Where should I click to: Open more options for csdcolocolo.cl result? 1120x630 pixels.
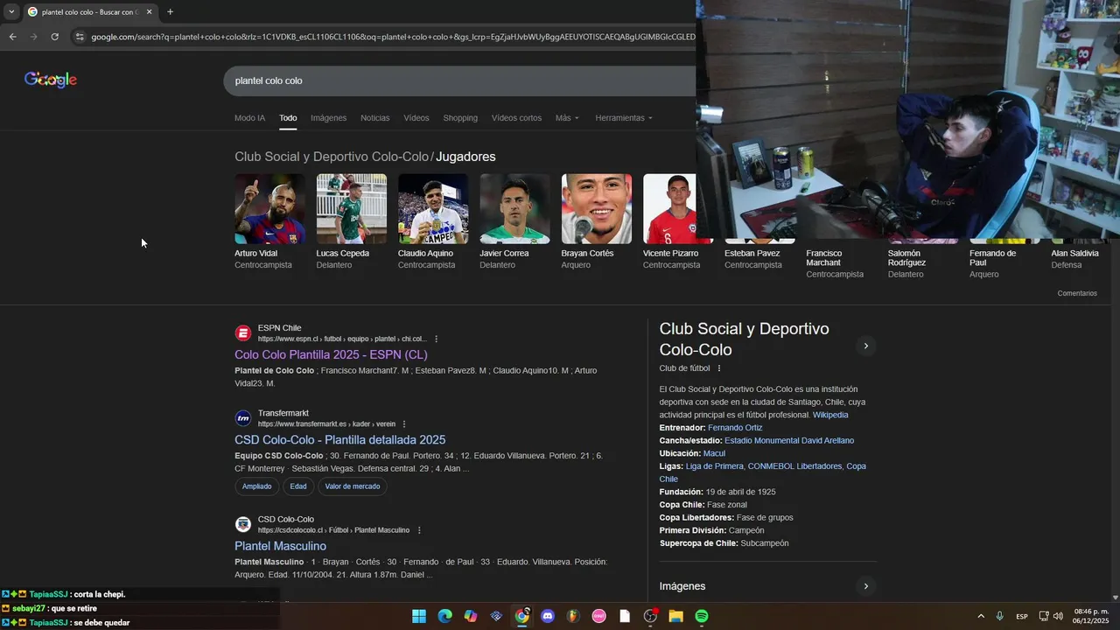[x=419, y=530]
